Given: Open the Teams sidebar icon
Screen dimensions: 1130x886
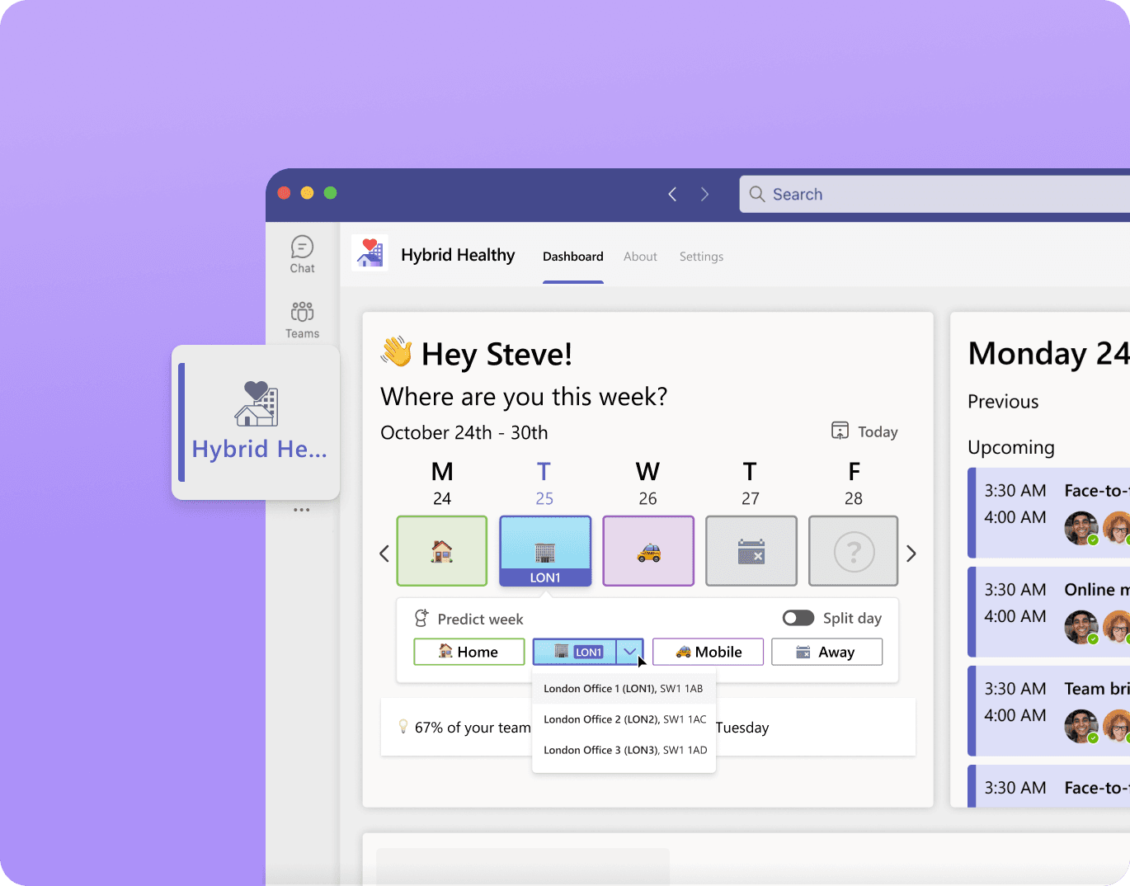Looking at the screenshot, I should point(302,320).
